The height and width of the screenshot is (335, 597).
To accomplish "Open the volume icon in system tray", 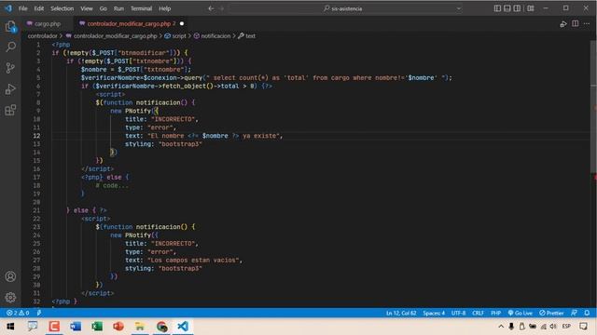I will click(553, 327).
